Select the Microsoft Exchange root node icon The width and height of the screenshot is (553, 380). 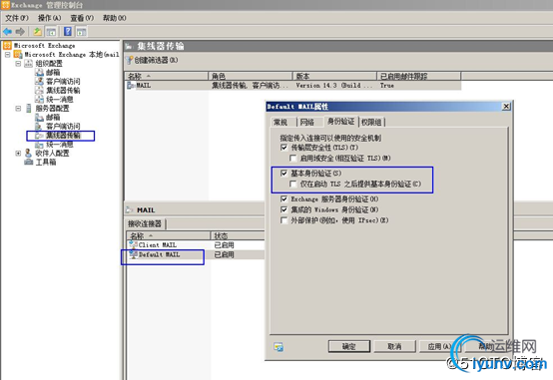pos(7,46)
